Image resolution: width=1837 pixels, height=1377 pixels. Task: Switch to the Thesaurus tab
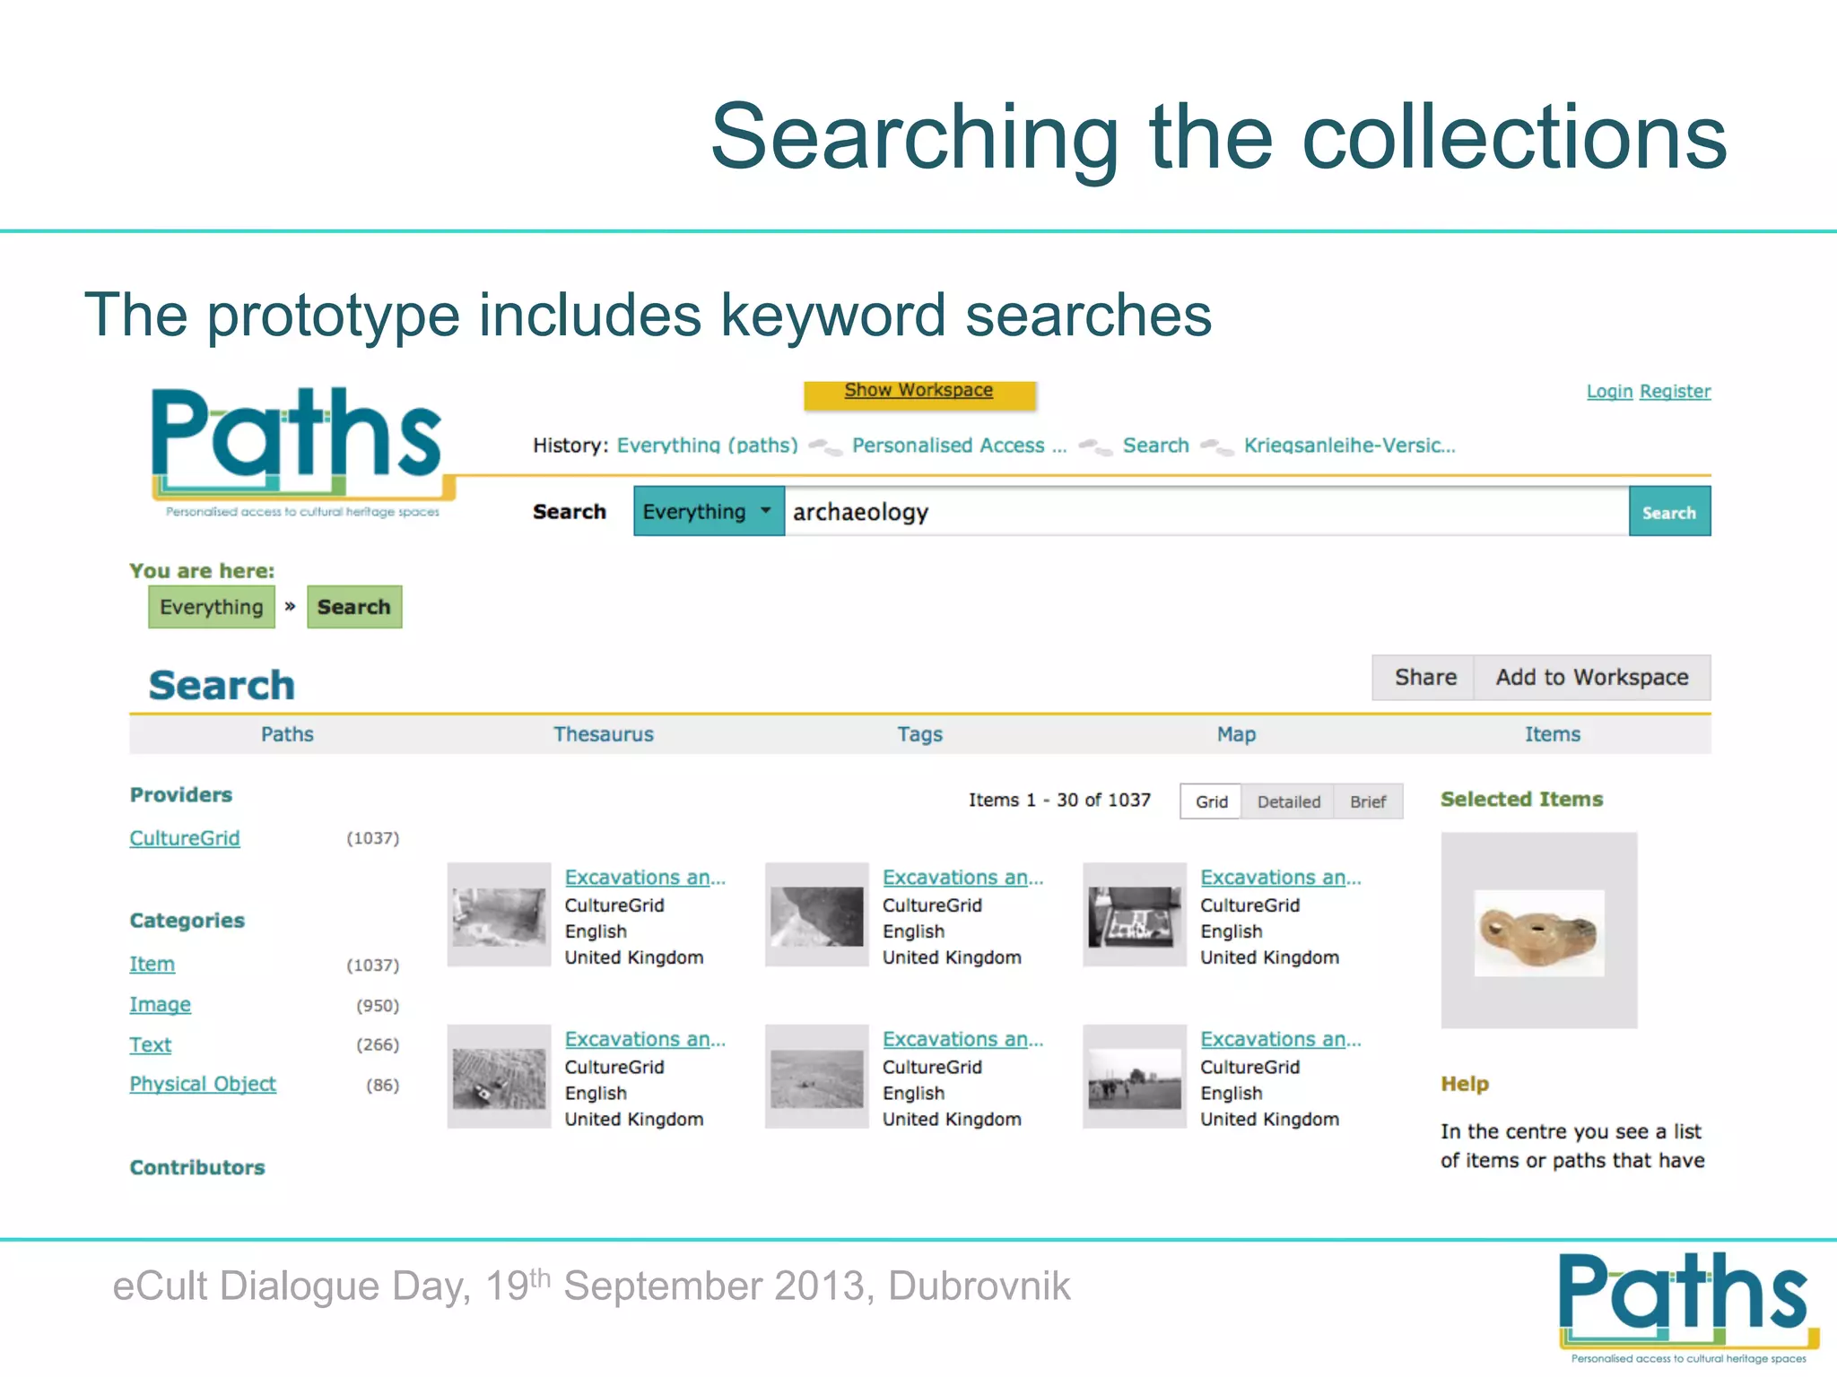(604, 734)
